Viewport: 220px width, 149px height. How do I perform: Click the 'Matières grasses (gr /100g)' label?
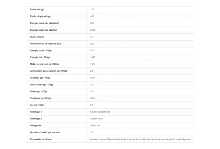(44, 64)
